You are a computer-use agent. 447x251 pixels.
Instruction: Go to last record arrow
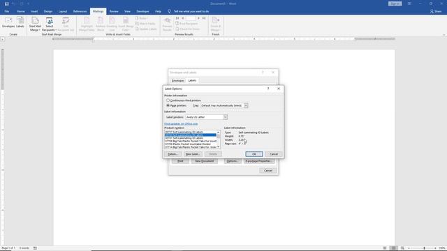pos(204,18)
